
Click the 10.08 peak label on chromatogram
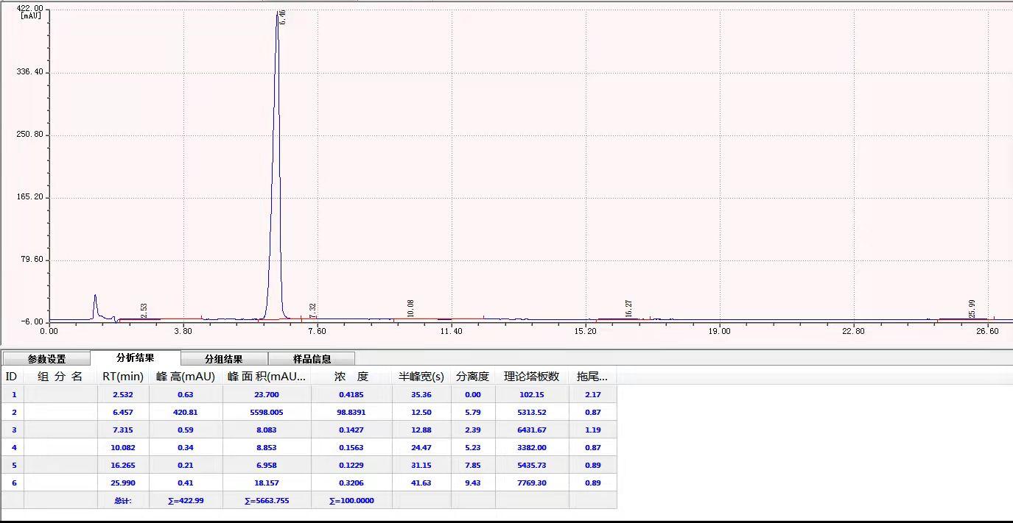(x=410, y=308)
